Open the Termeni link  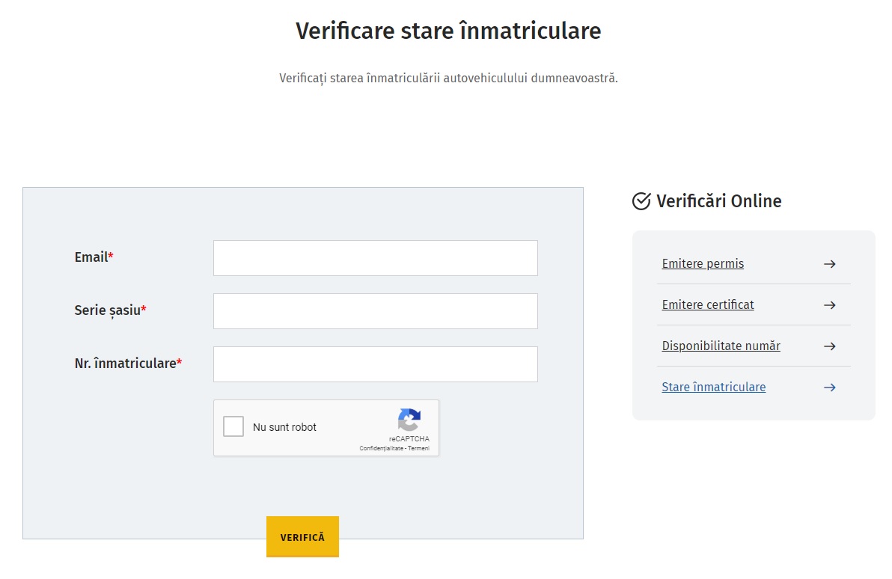421,448
